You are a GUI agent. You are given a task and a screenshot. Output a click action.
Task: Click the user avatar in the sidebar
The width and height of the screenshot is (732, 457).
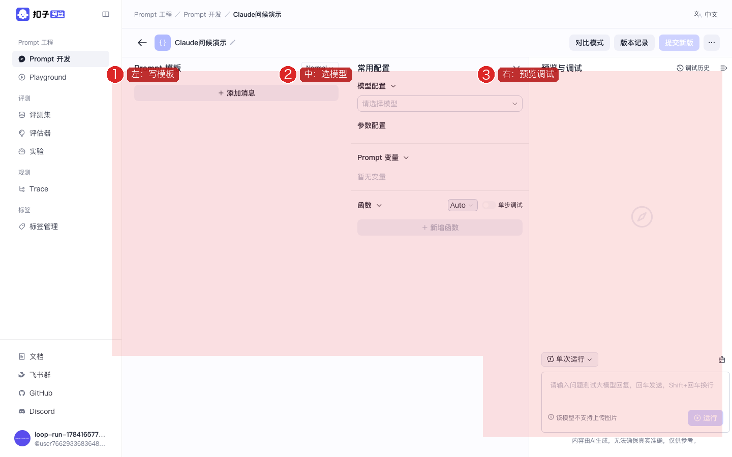point(22,438)
